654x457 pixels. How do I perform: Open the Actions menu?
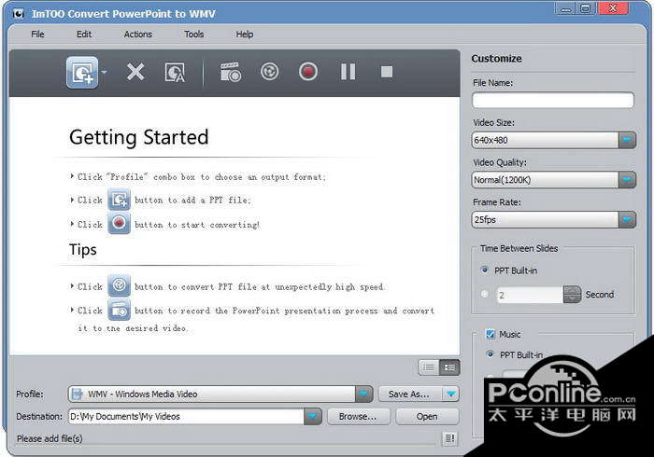pos(137,35)
